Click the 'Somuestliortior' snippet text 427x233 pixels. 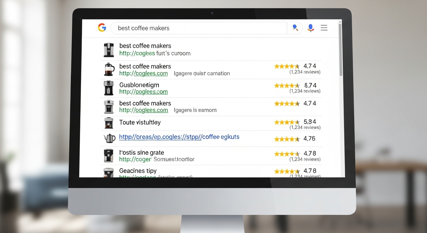coord(174,159)
